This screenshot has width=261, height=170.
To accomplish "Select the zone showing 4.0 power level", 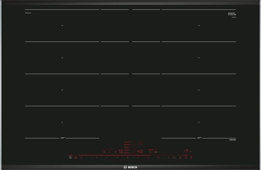I will pyautogui.click(x=140, y=152).
